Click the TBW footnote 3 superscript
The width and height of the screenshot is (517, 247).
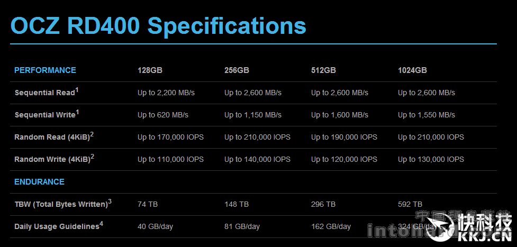[x=110, y=201]
